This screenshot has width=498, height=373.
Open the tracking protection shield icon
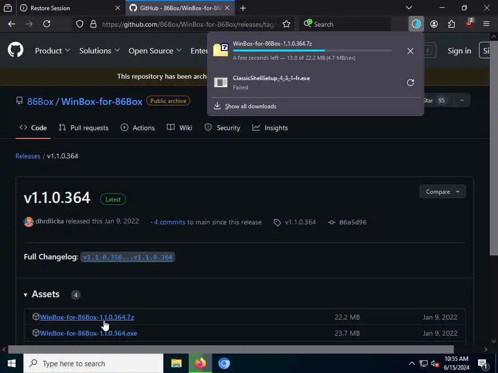point(80,24)
